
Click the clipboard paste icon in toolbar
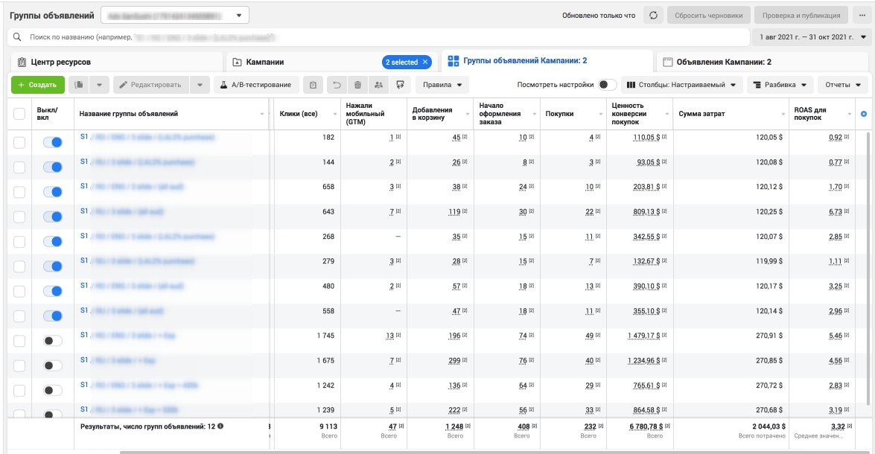(x=313, y=85)
